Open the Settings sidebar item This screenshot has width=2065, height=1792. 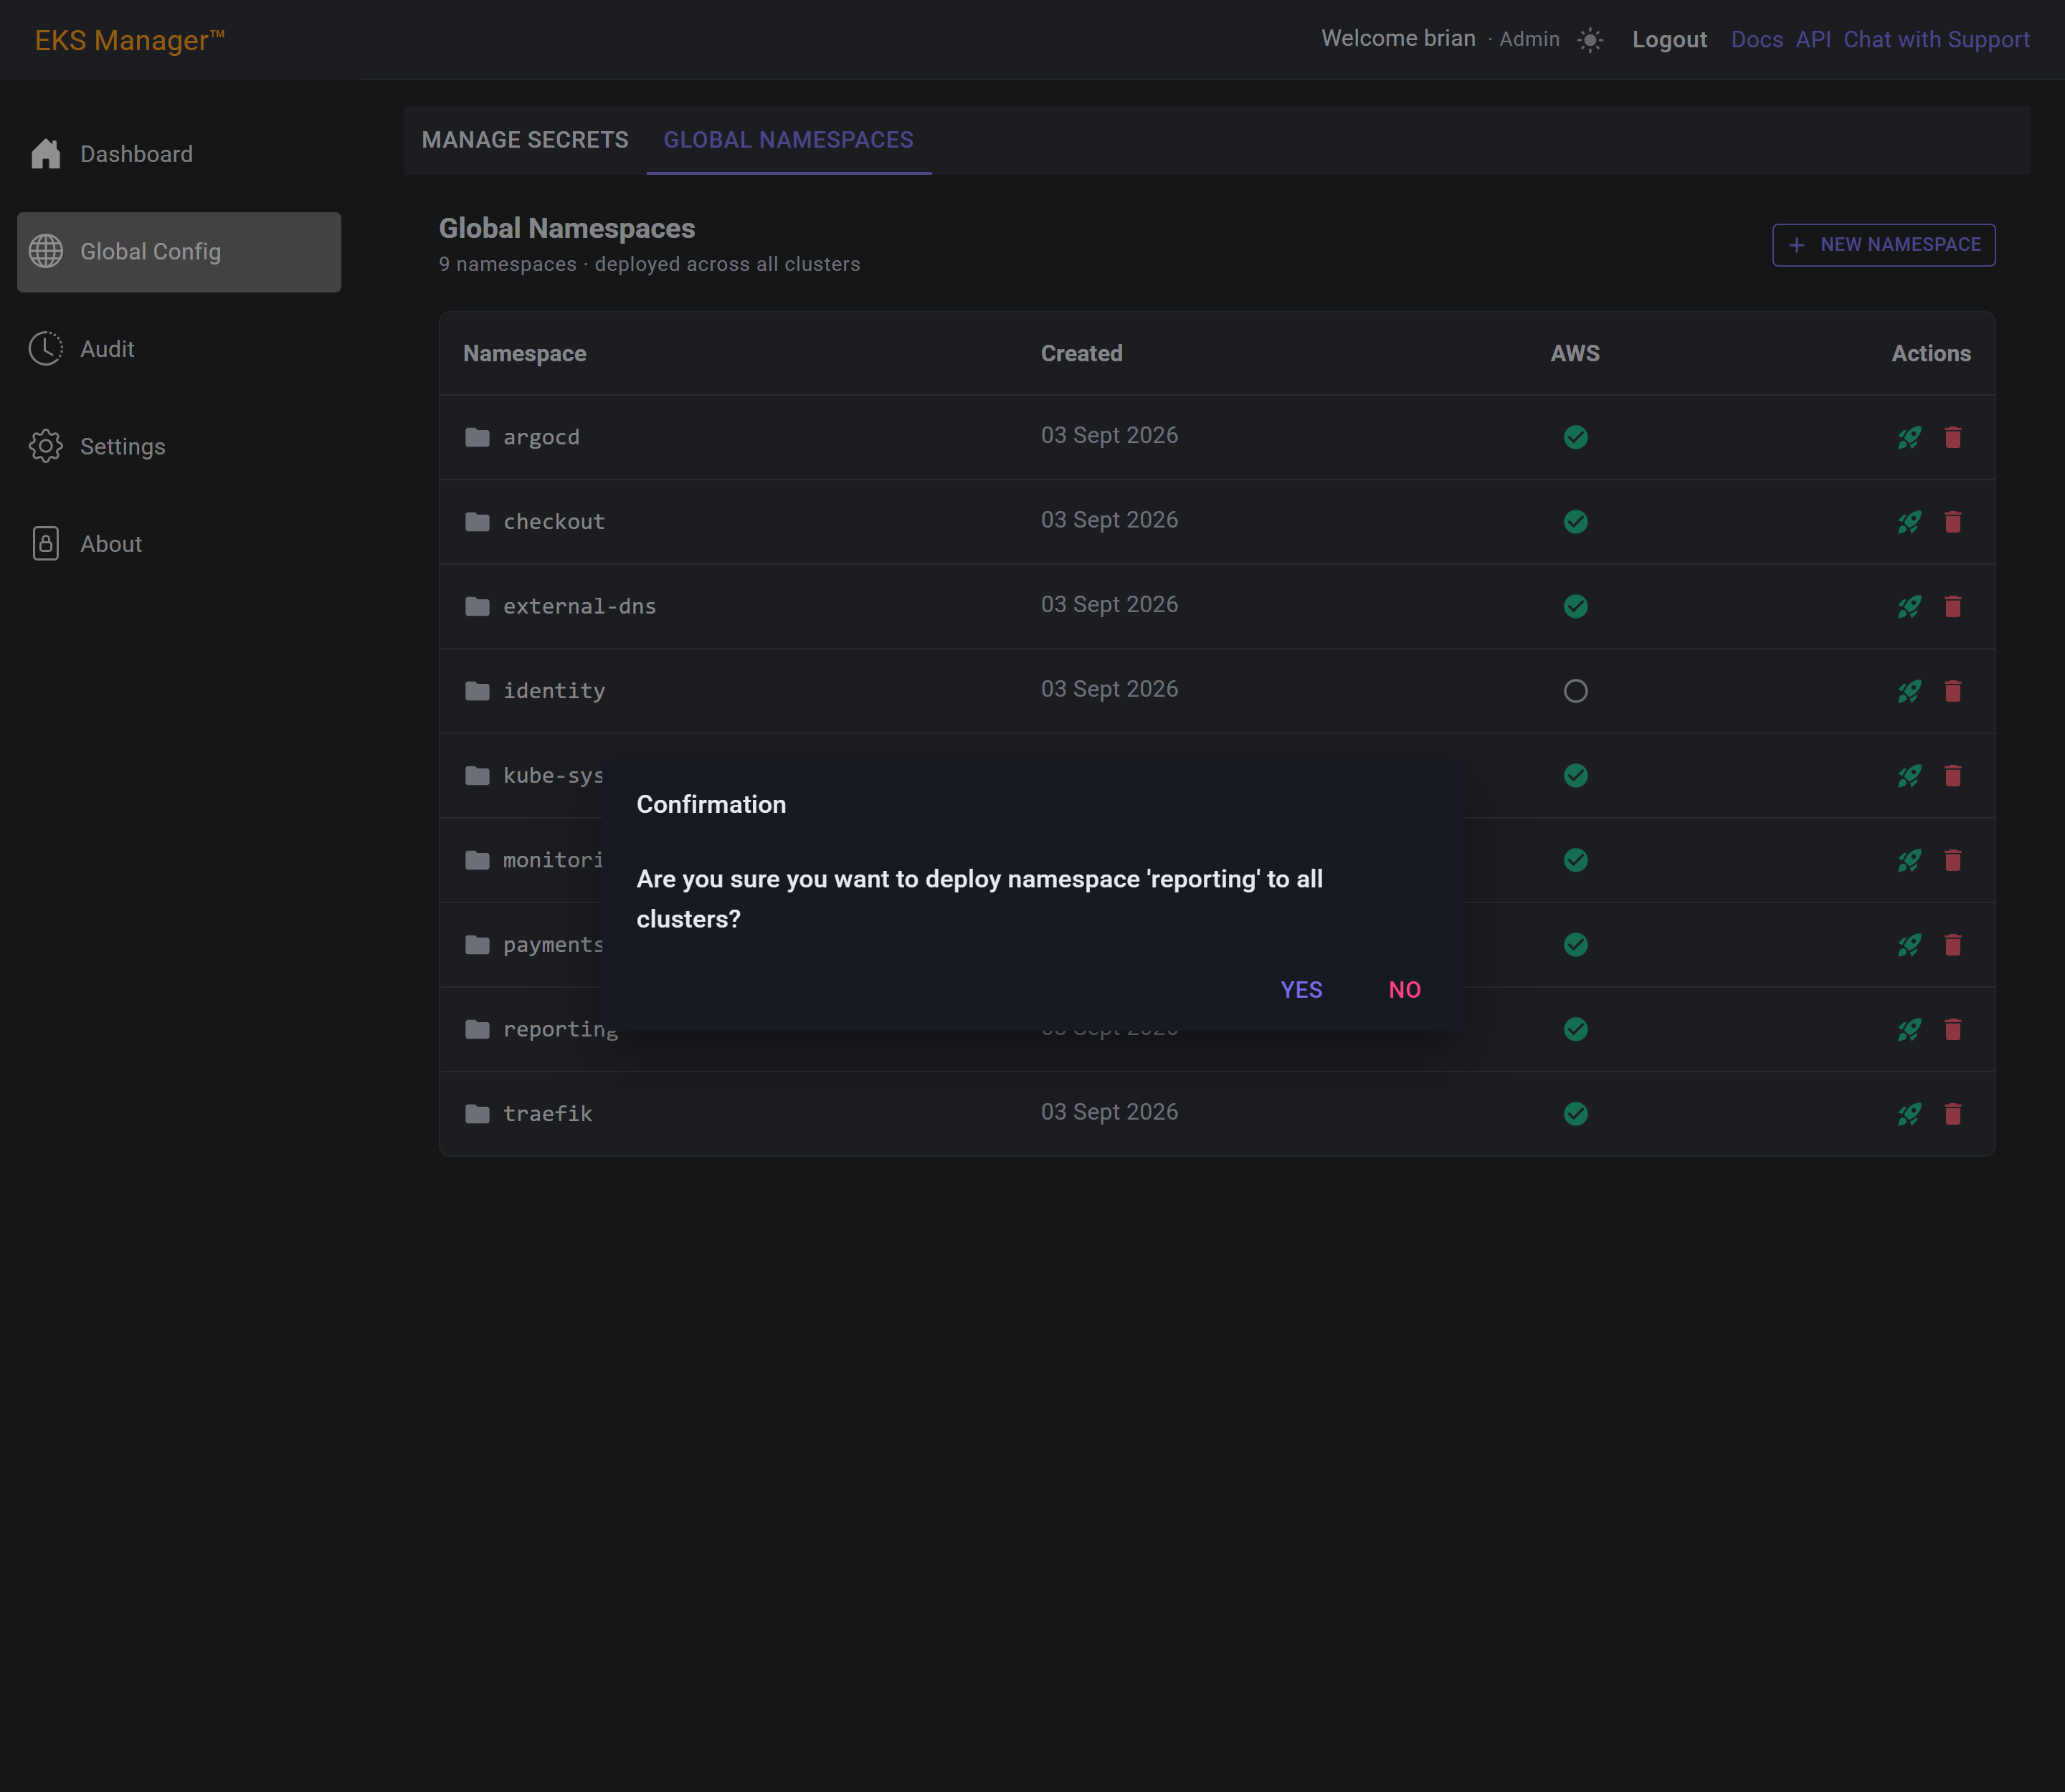coord(179,446)
